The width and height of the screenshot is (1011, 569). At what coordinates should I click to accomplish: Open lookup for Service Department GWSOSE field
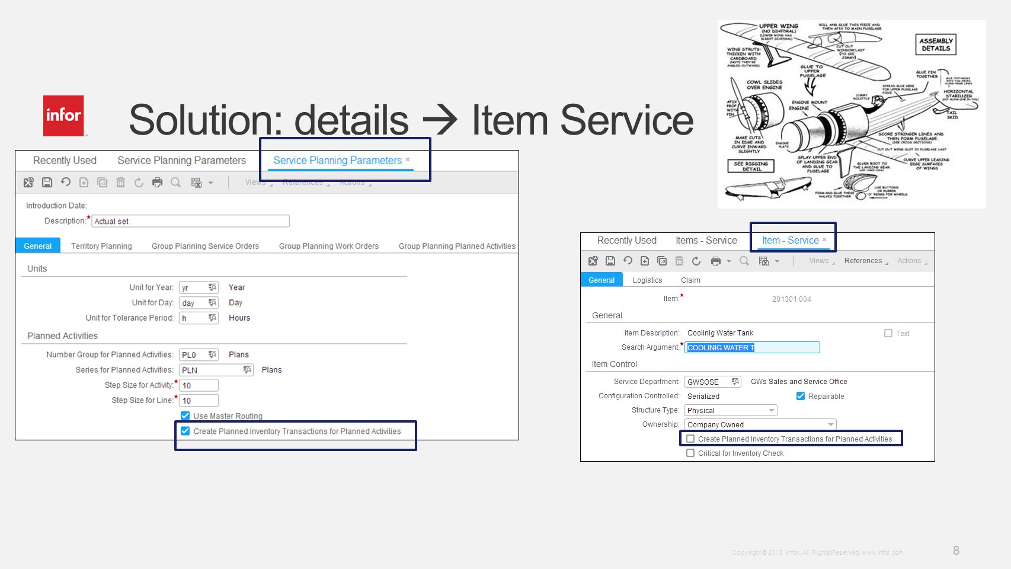pos(735,382)
